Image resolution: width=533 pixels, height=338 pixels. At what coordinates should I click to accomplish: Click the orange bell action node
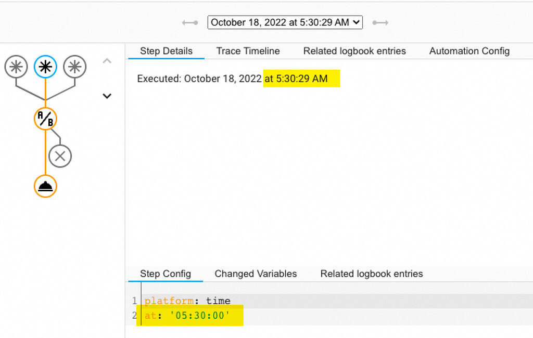pyautogui.click(x=45, y=186)
